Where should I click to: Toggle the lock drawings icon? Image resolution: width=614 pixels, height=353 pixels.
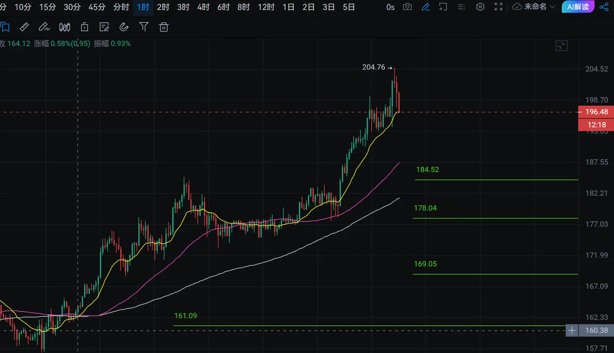[x=84, y=27]
